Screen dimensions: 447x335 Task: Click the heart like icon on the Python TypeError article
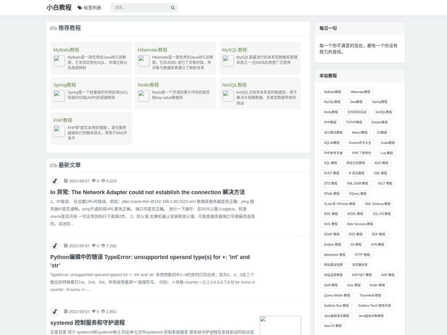coord(94,246)
